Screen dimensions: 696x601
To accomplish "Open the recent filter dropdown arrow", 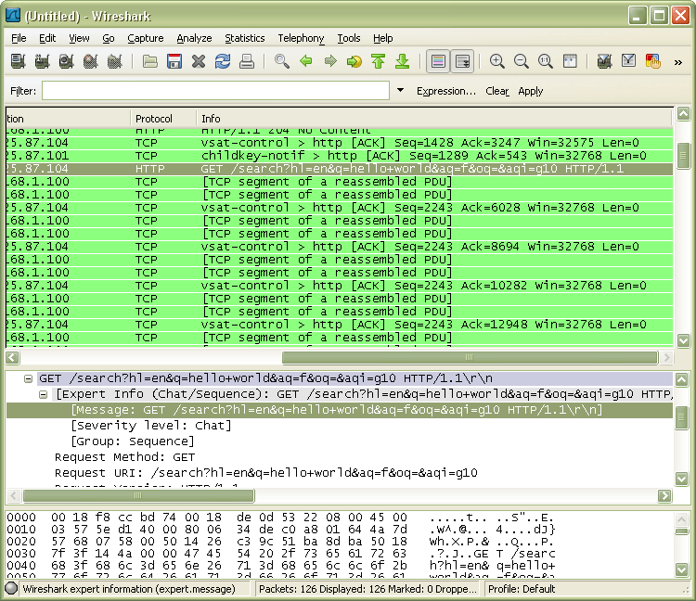I will (400, 91).
